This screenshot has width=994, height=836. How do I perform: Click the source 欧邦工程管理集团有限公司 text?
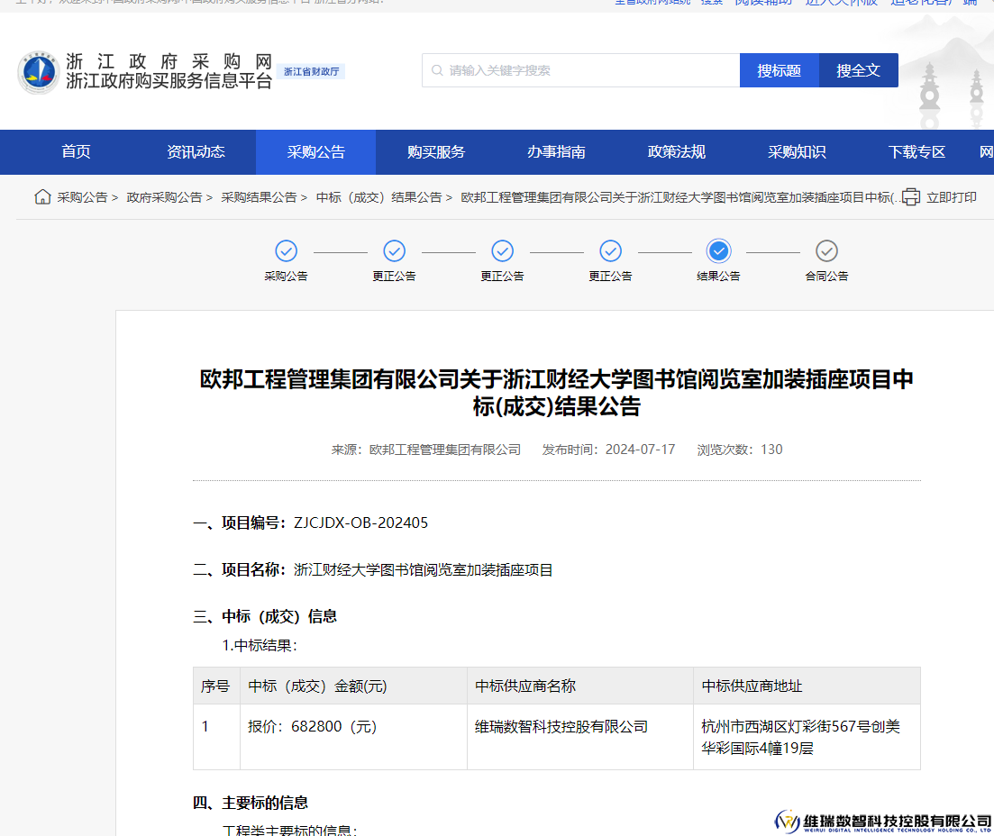(445, 450)
